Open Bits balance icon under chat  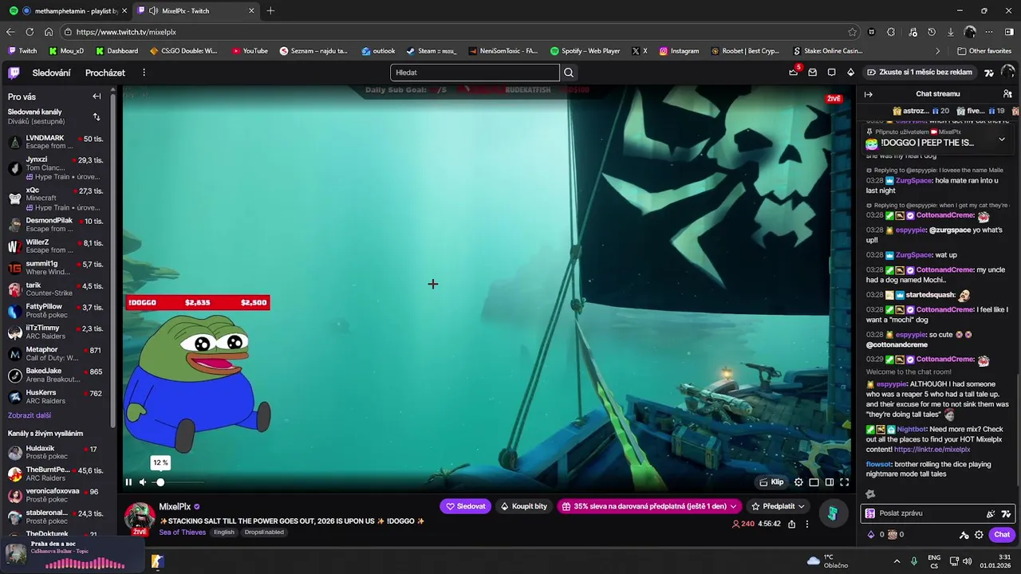click(871, 535)
